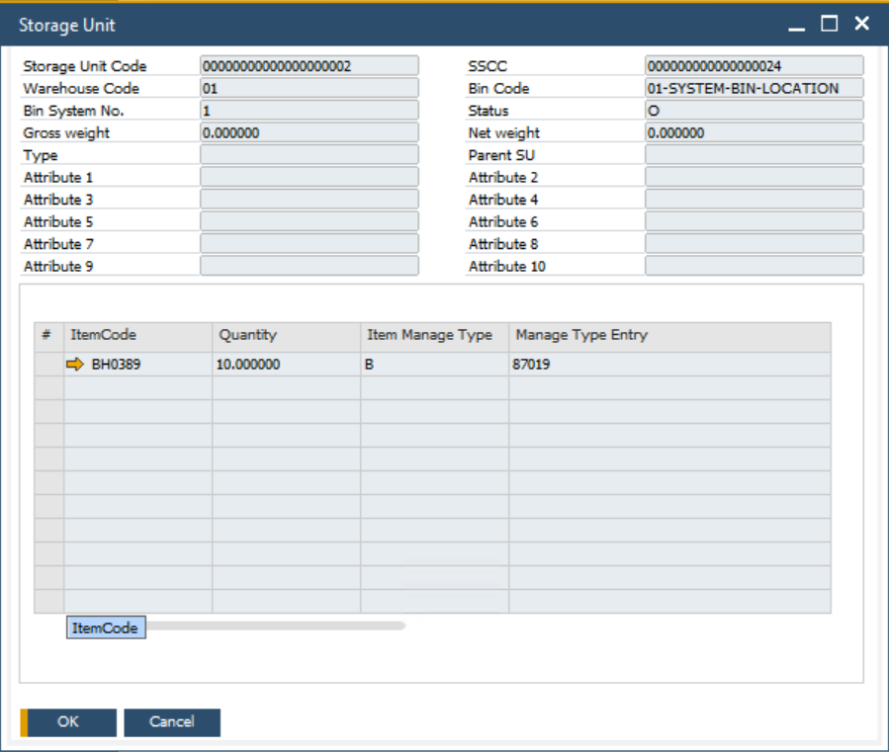Image resolution: width=889 pixels, height=752 pixels.
Task: Select the Bin Code field
Action: tap(754, 88)
